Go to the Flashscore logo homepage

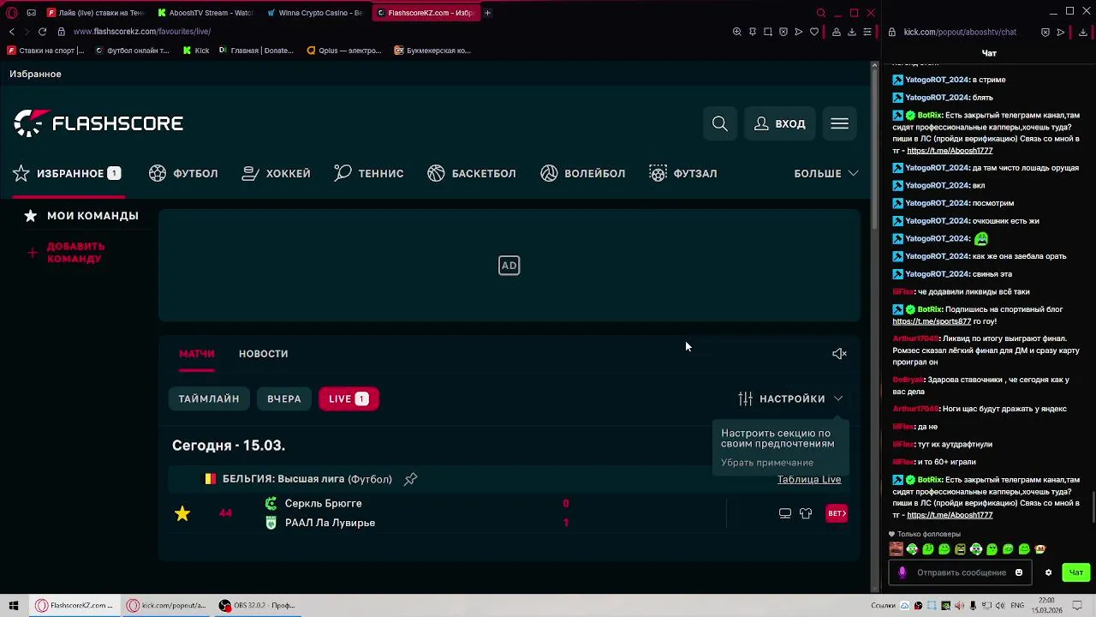tap(98, 123)
